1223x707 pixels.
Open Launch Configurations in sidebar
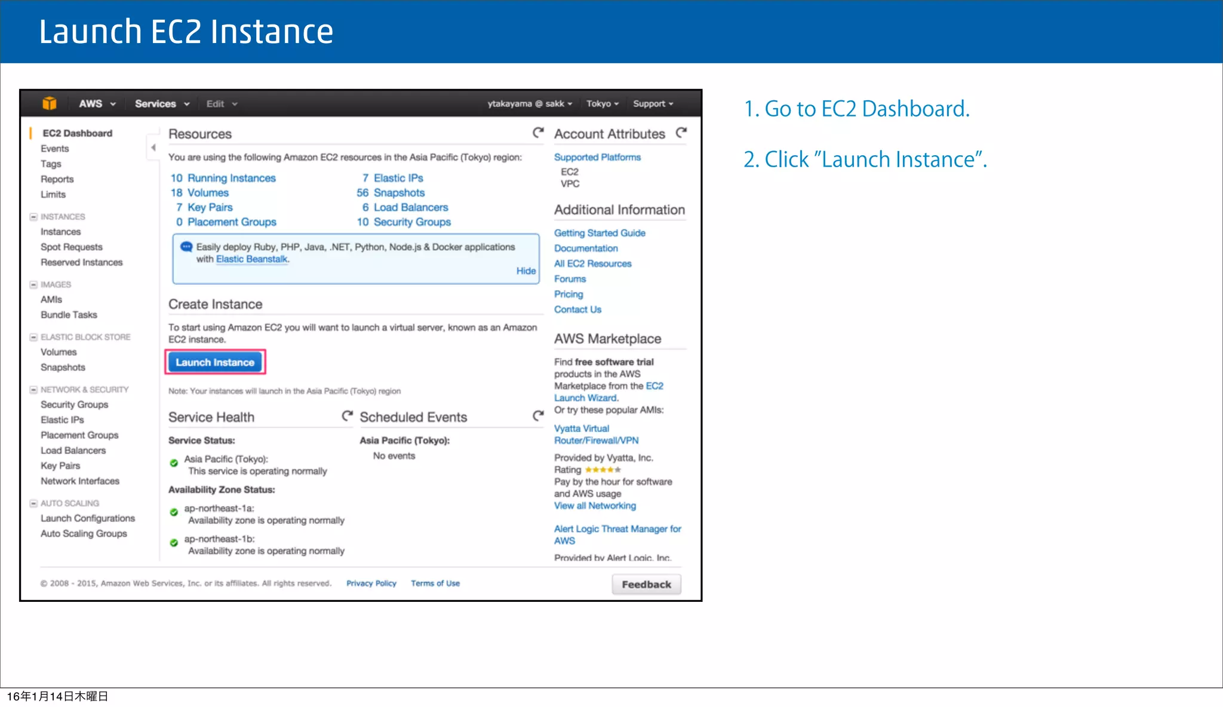[87, 518]
